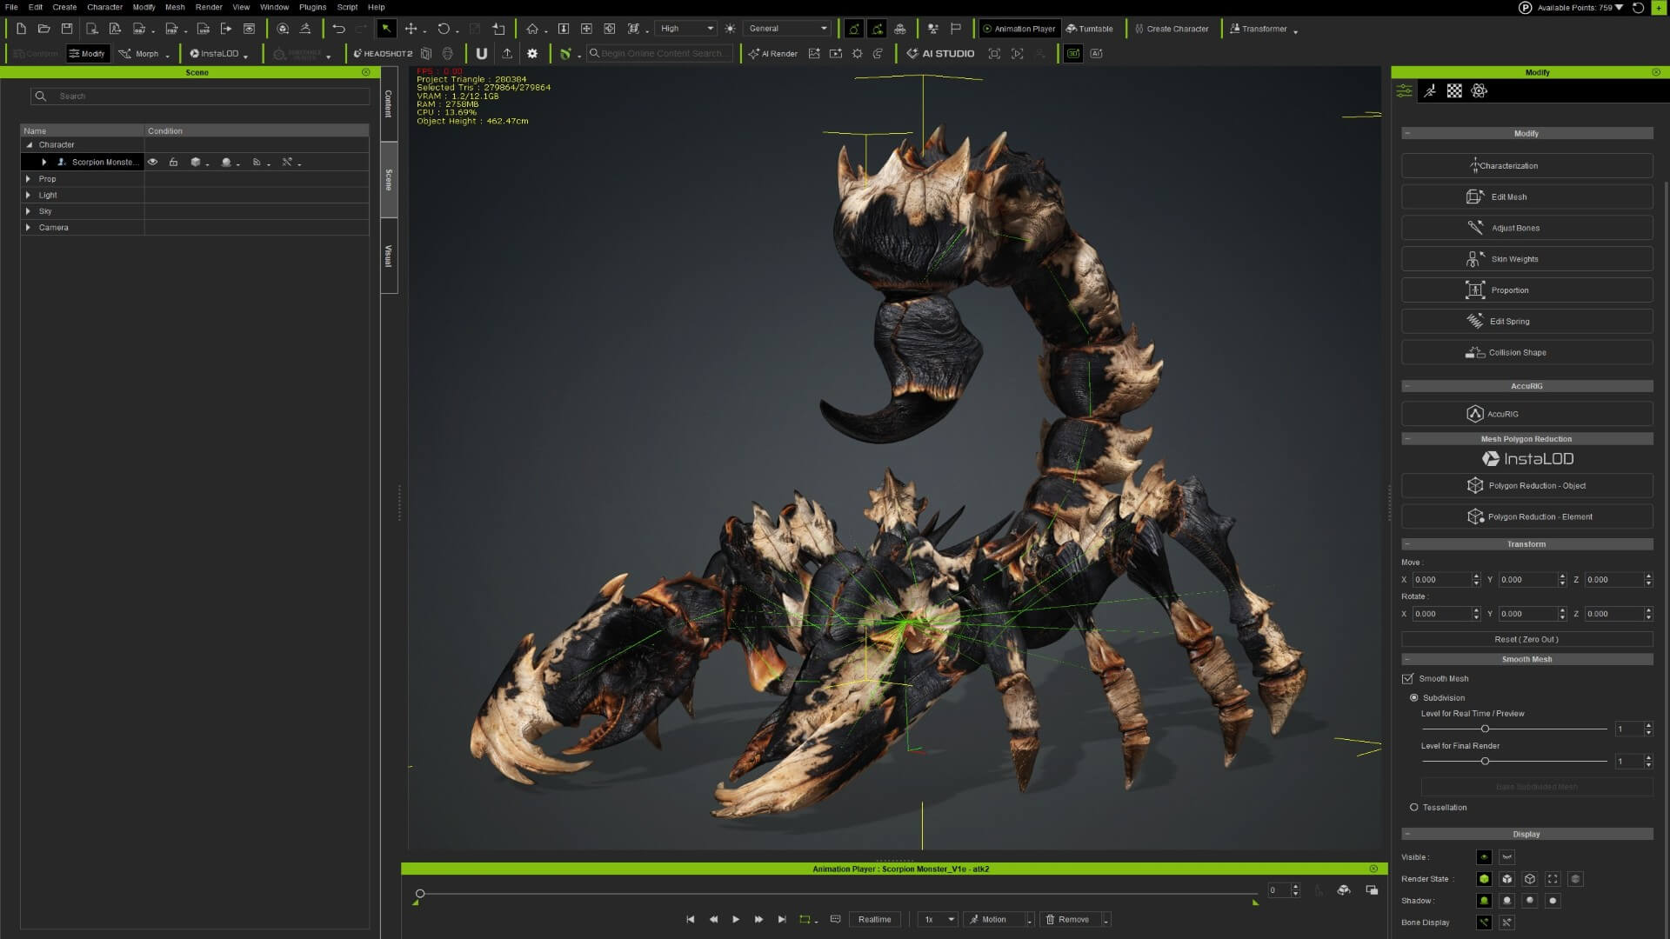Toggle the green Visible display option

[x=1484, y=857]
